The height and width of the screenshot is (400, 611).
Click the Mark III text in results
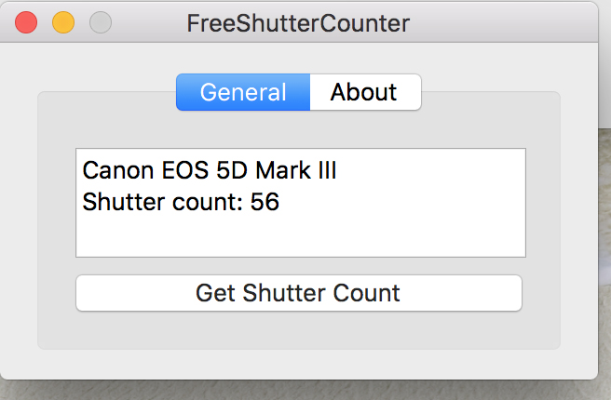coord(296,170)
